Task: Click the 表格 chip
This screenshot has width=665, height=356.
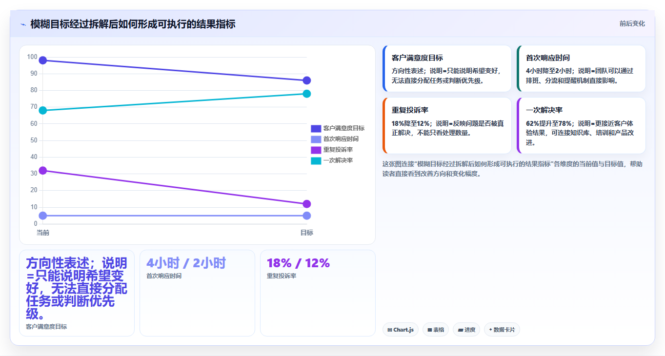Action: pyautogui.click(x=436, y=330)
